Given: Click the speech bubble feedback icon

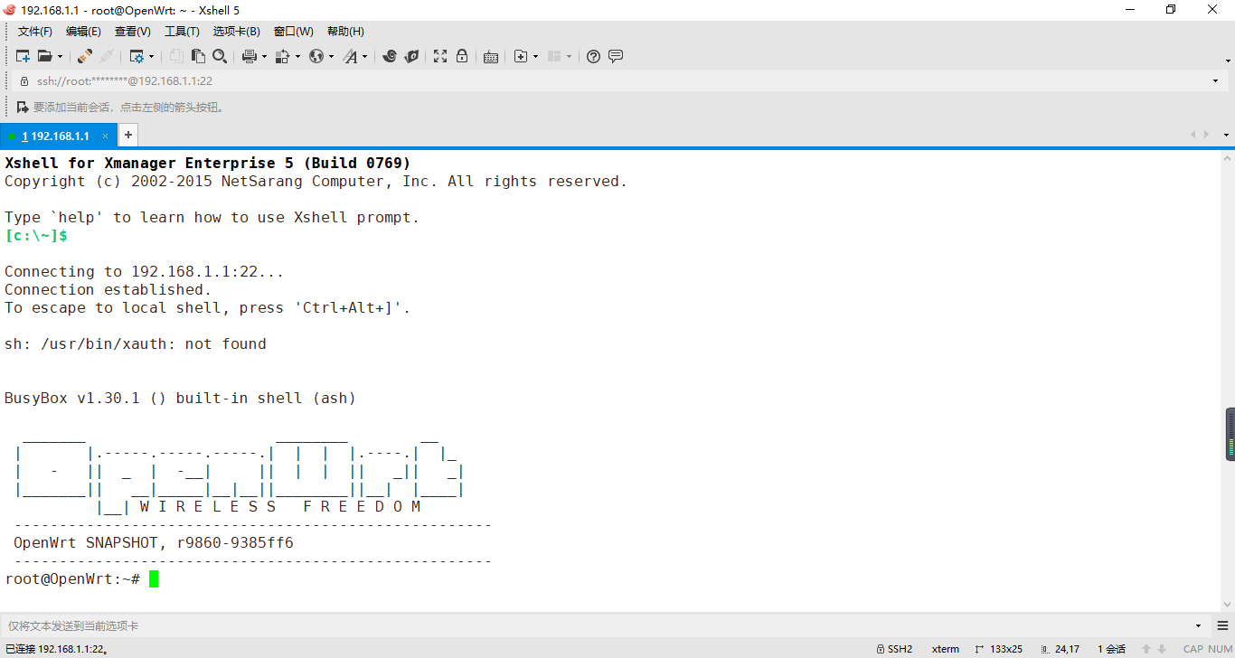Looking at the screenshot, I should pyautogui.click(x=616, y=56).
